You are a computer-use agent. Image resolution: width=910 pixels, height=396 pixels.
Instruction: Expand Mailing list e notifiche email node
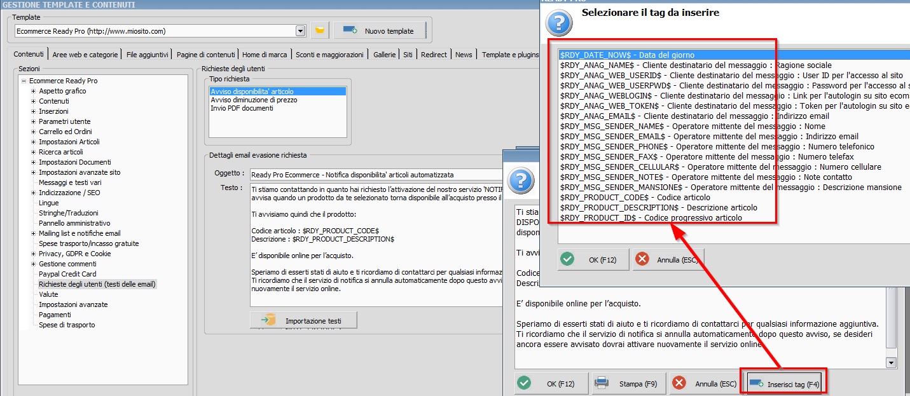click(x=33, y=233)
